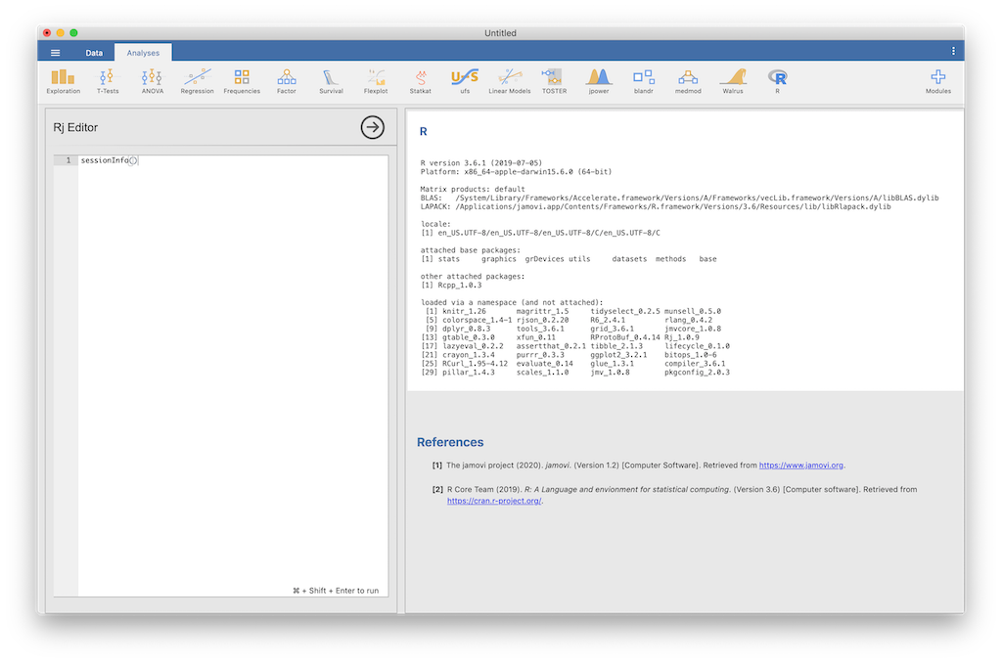1002x663 pixels.
Task: Click the 'other attached packages:' output line
Action: tap(473, 277)
